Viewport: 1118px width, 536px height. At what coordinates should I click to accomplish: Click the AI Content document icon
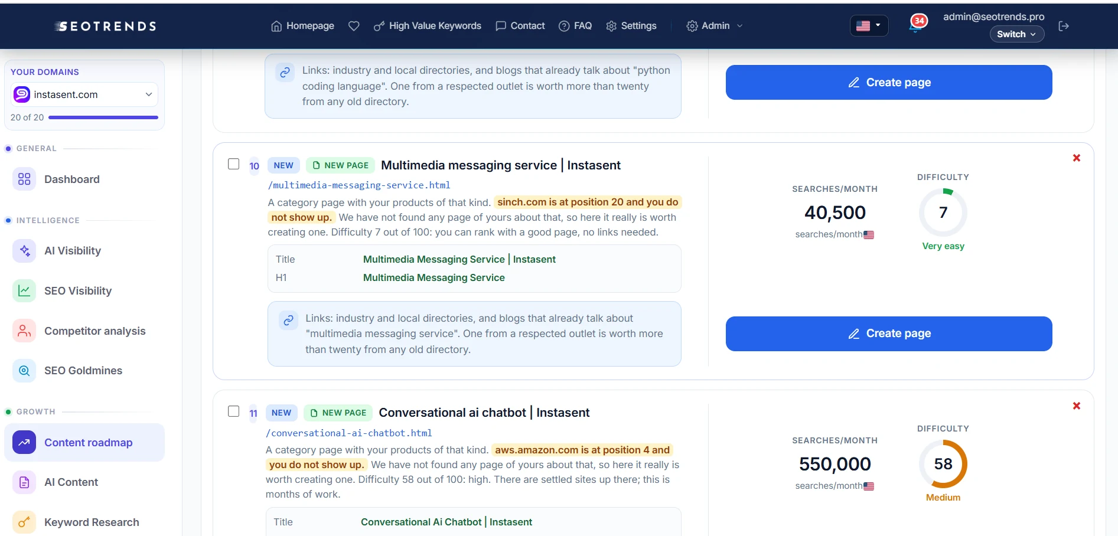click(x=24, y=482)
